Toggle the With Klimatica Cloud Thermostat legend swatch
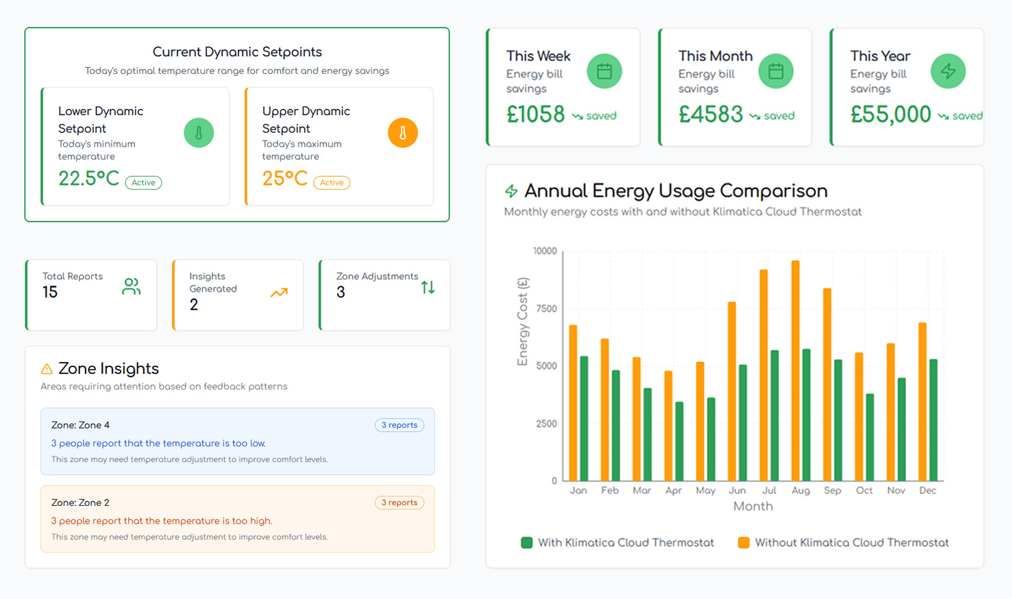 pos(527,543)
